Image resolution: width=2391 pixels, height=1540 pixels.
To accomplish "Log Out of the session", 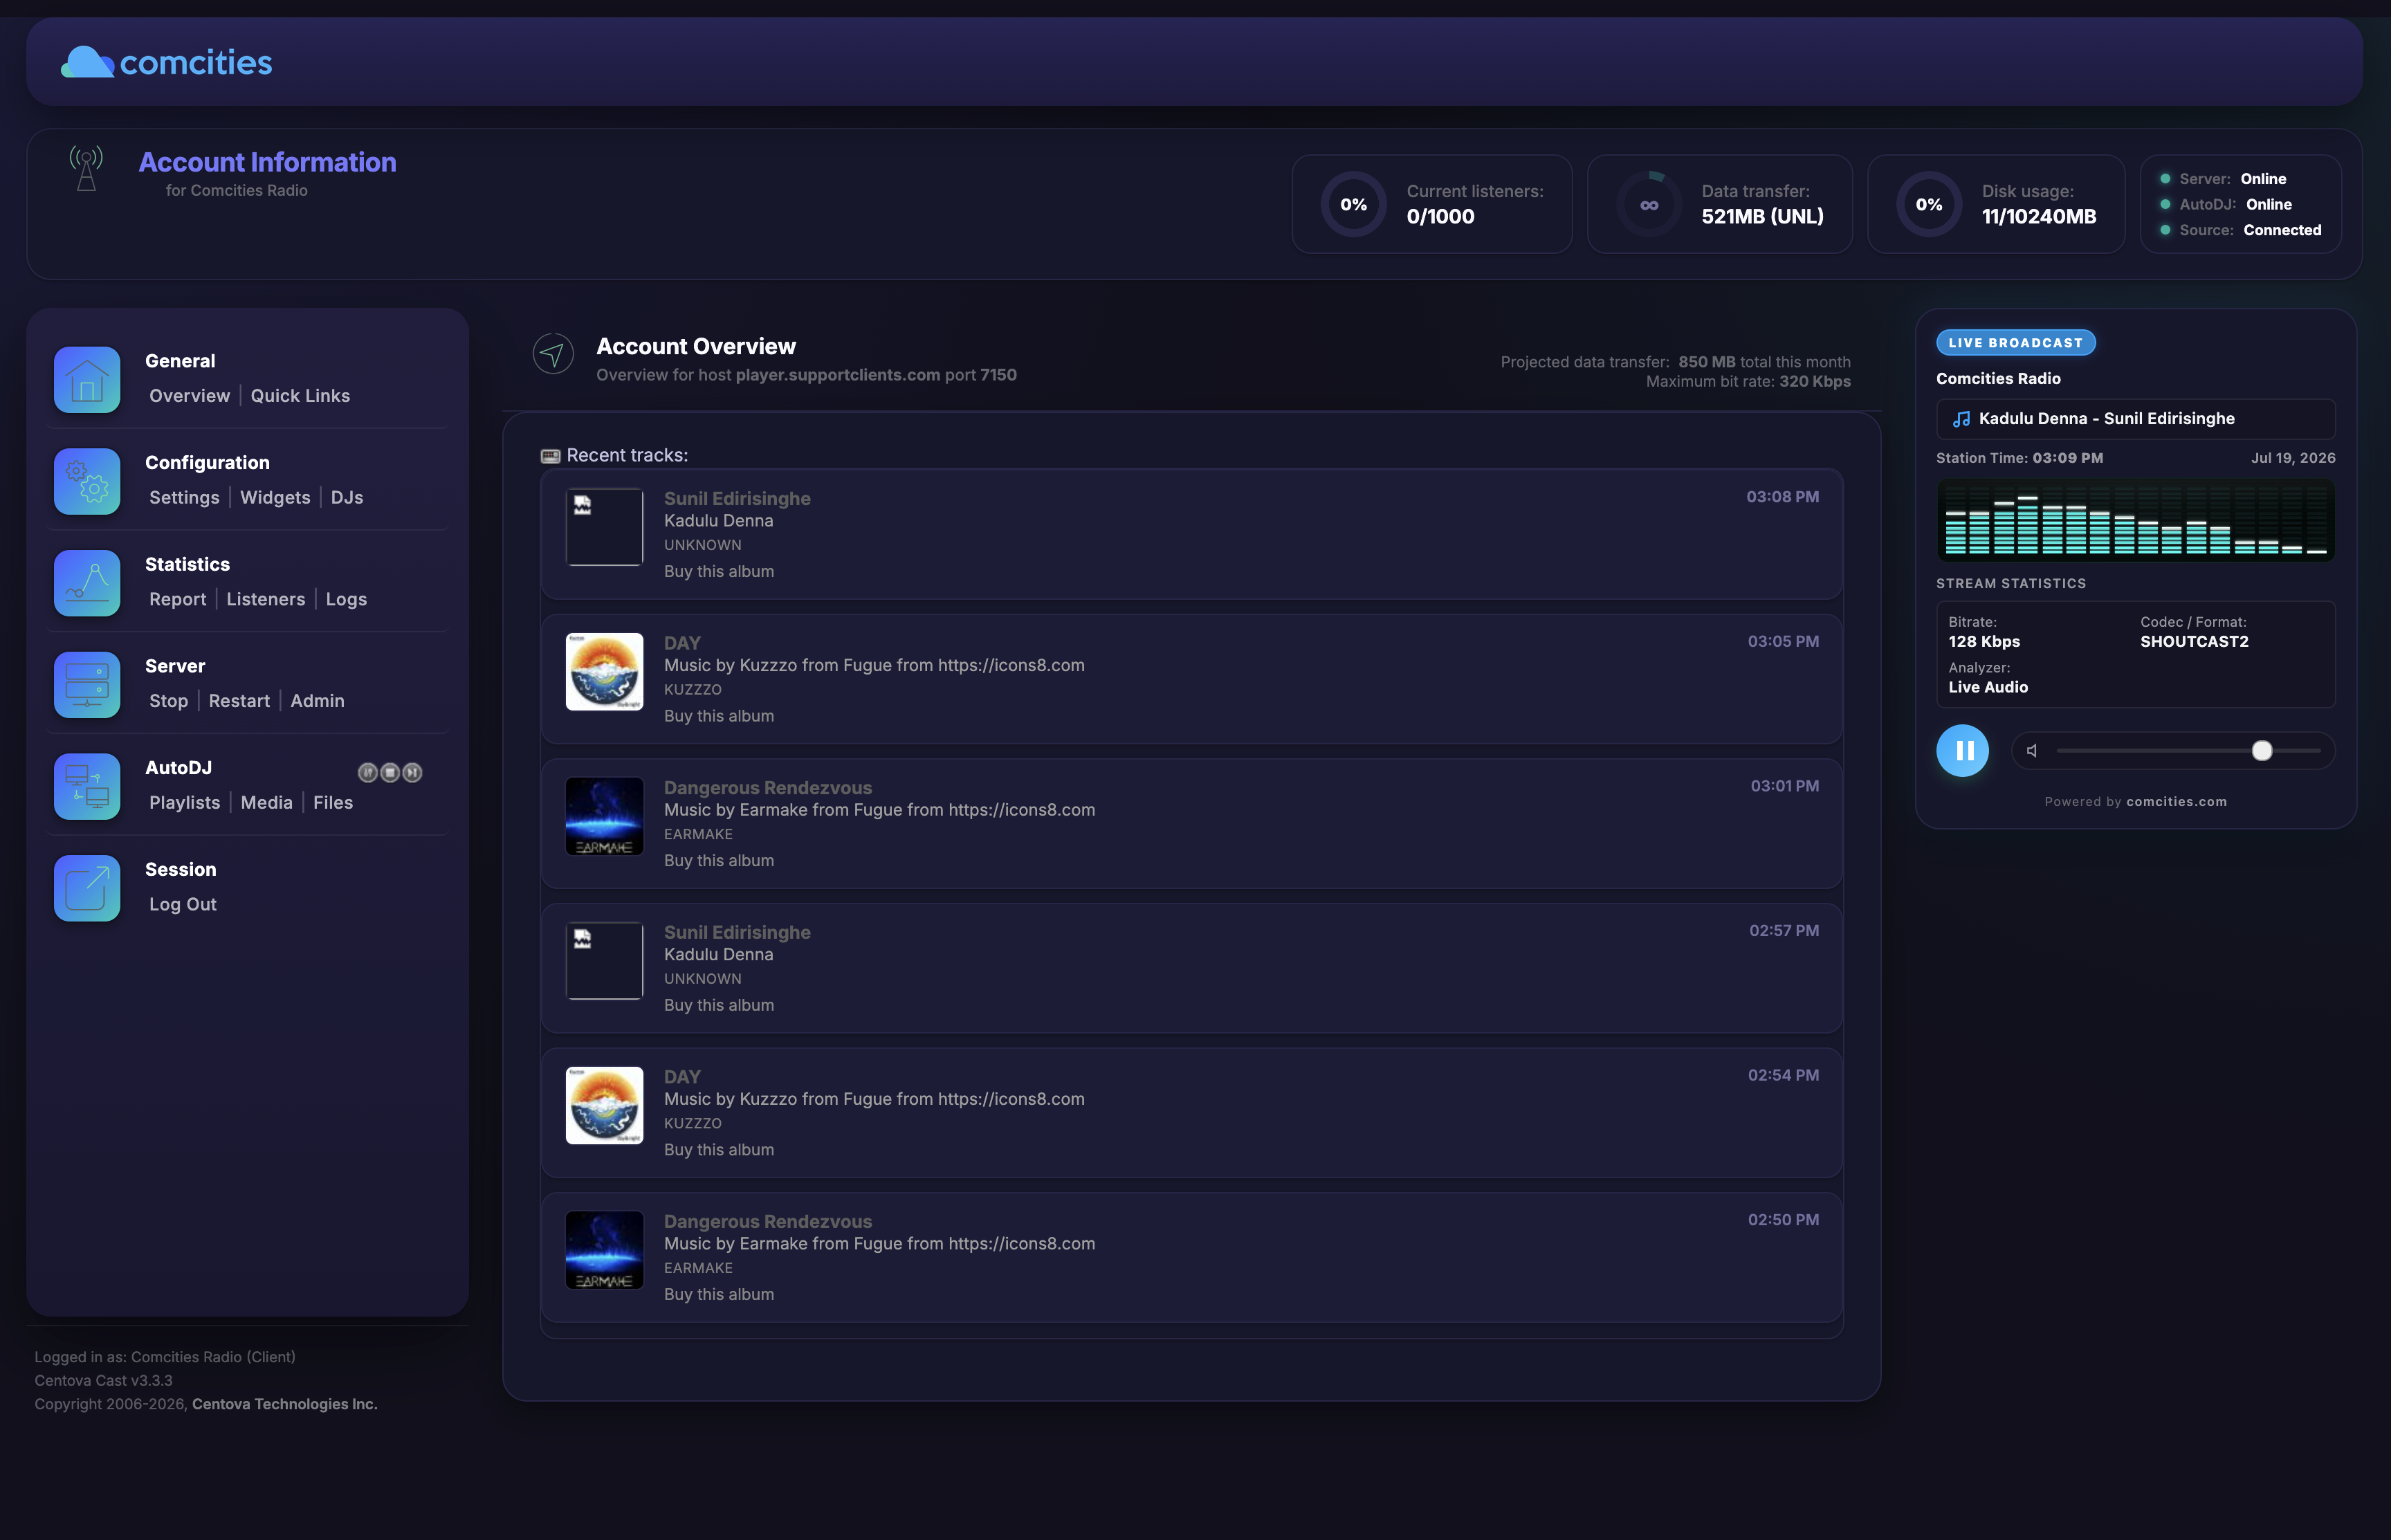I will click(x=182, y=904).
